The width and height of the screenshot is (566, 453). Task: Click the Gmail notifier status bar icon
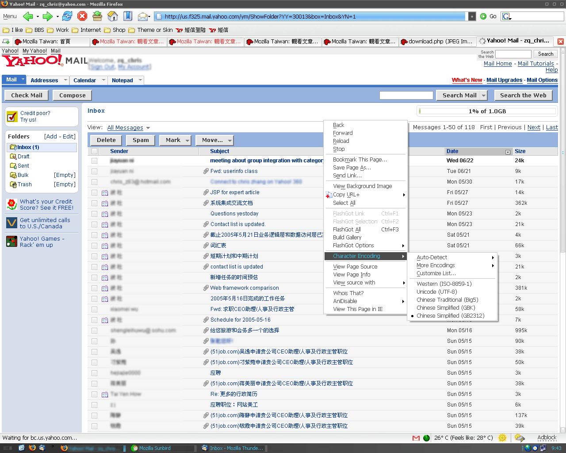pos(416,438)
